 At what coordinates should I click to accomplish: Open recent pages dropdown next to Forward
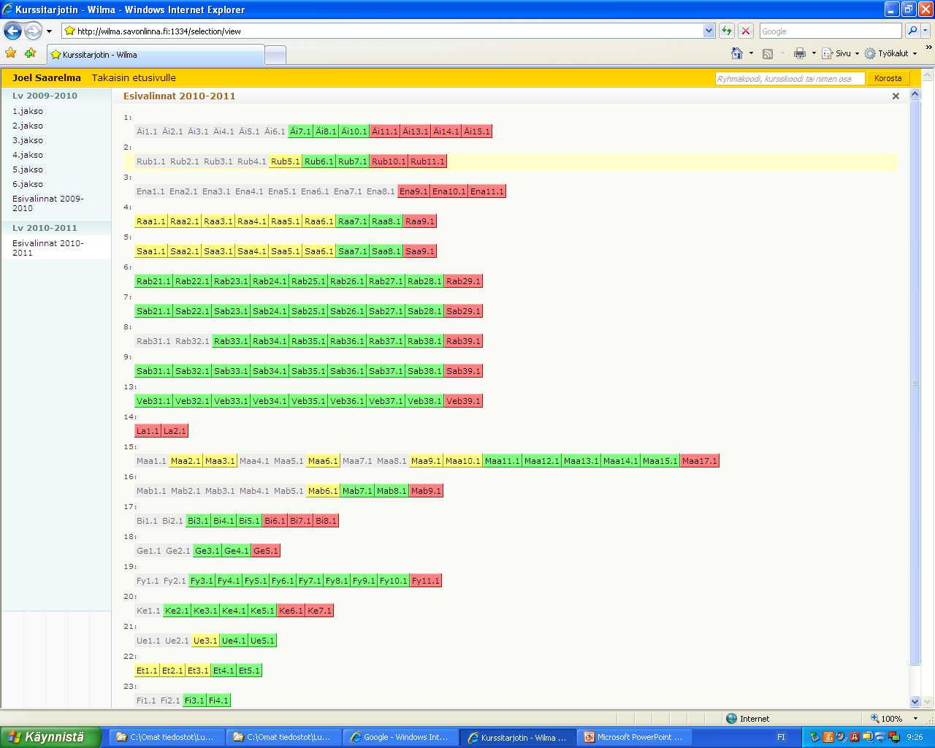point(49,31)
